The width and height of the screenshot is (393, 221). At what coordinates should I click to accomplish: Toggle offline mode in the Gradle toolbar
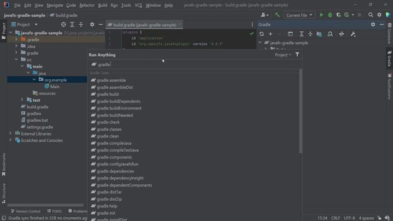[x=341, y=34]
